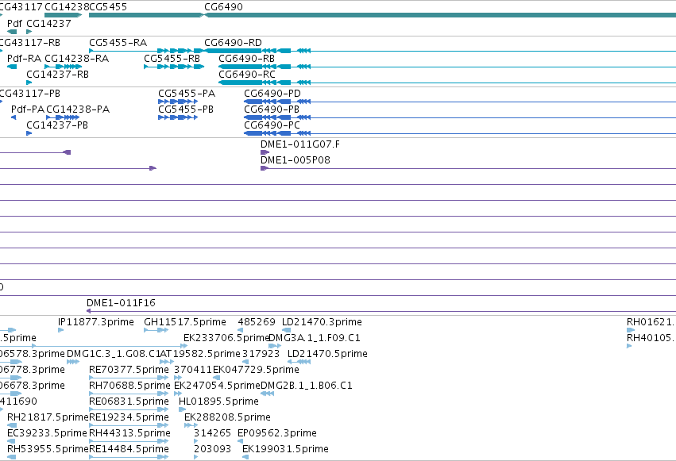This screenshot has width=676, height=461.
Task: Click the DMG1C.3_1.G08.C1 label
Action: [x=114, y=354]
